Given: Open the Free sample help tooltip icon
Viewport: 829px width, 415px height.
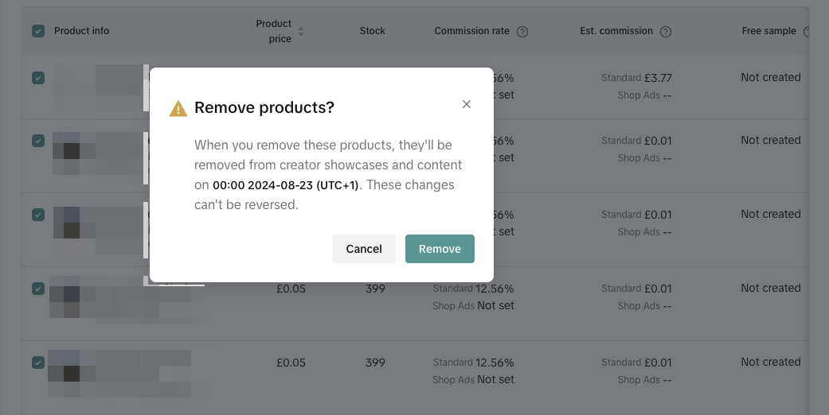Looking at the screenshot, I should (807, 32).
